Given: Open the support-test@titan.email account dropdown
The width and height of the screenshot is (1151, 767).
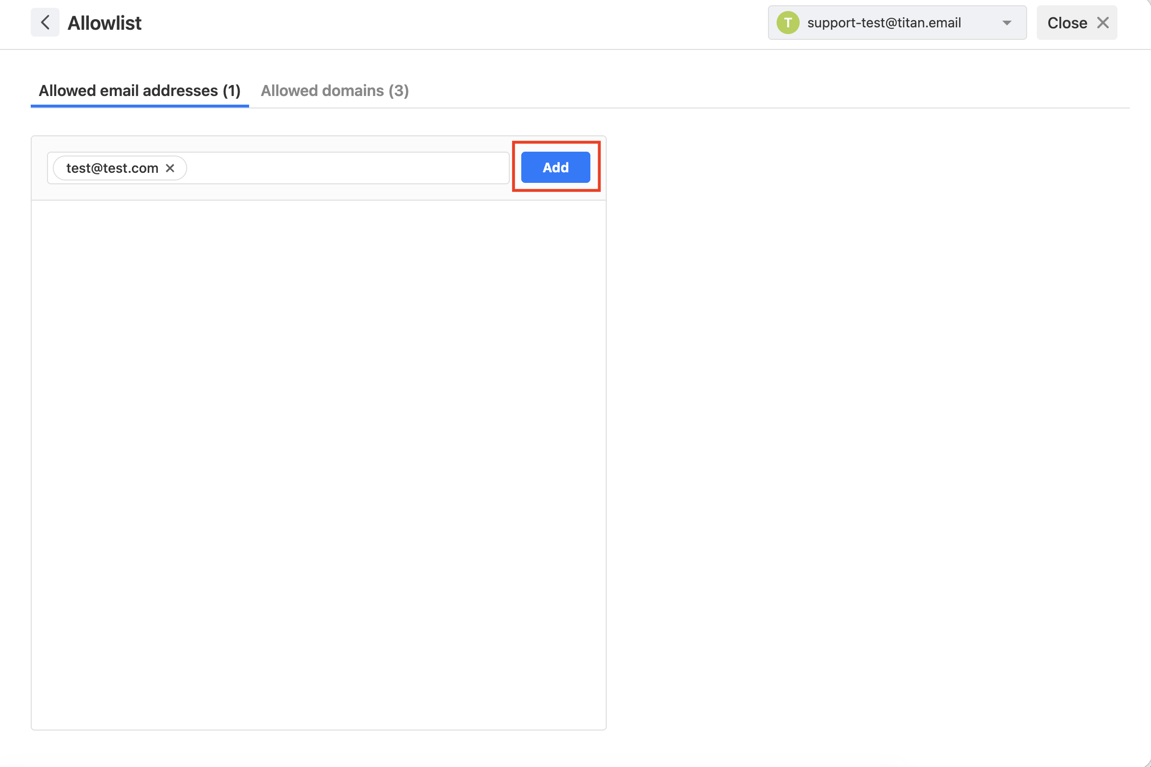Looking at the screenshot, I should [897, 23].
